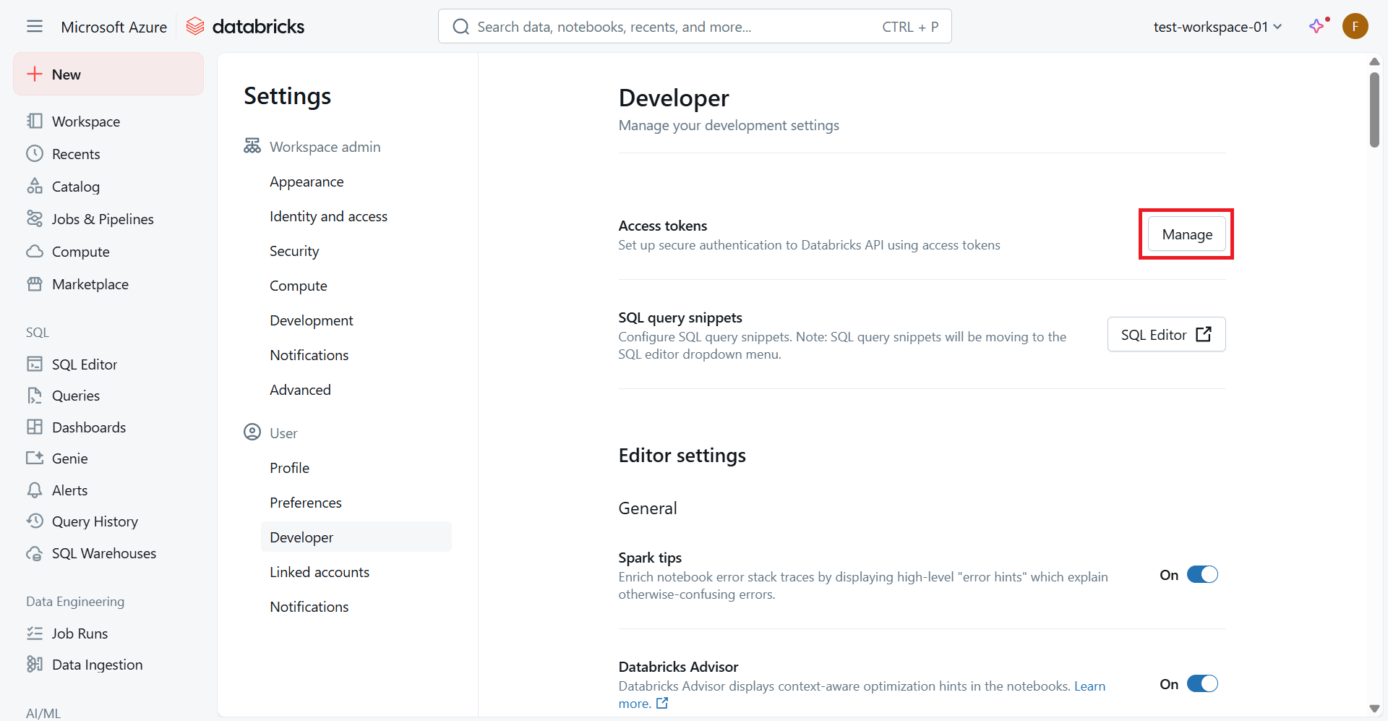The height and width of the screenshot is (721, 1388).
Task: Open Development settings
Action: click(312, 320)
